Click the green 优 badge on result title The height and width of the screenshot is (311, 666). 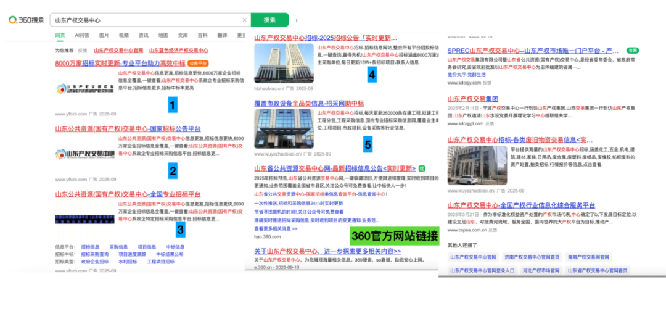pyautogui.click(x=422, y=168)
